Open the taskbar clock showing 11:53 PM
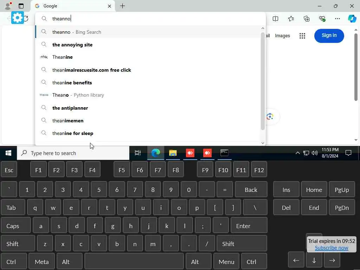The width and height of the screenshot is (360, 270). (330, 153)
